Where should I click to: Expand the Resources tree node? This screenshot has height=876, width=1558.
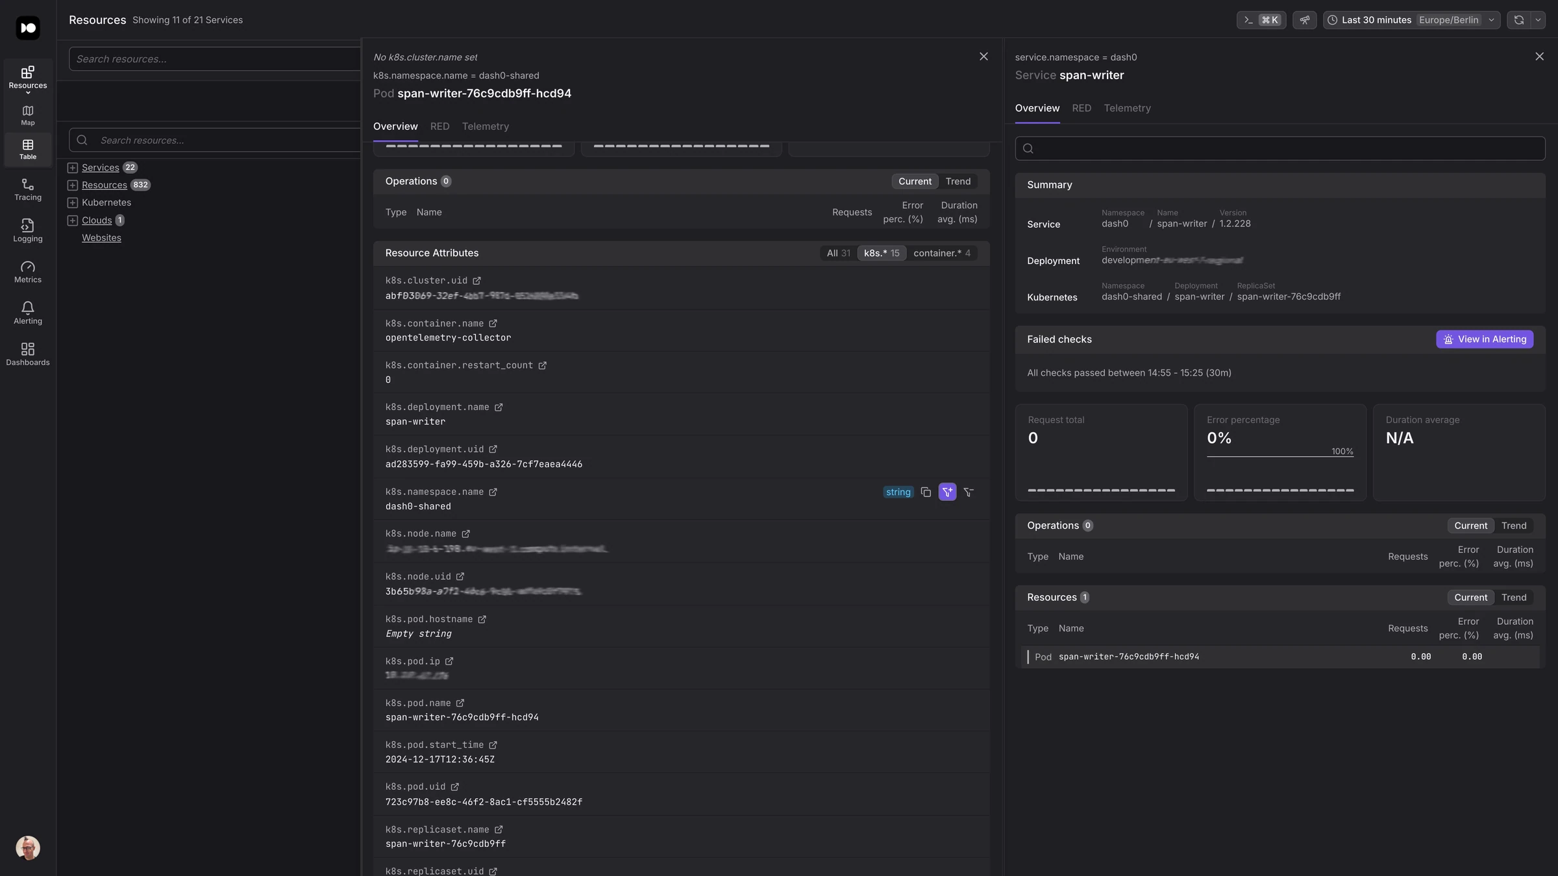(73, 185)
